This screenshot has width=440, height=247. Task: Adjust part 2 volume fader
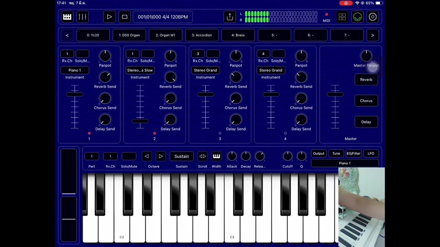[x=140, y=121]
